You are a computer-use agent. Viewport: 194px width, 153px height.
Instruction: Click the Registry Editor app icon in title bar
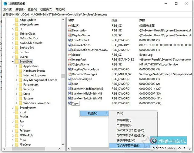point(5,4)
